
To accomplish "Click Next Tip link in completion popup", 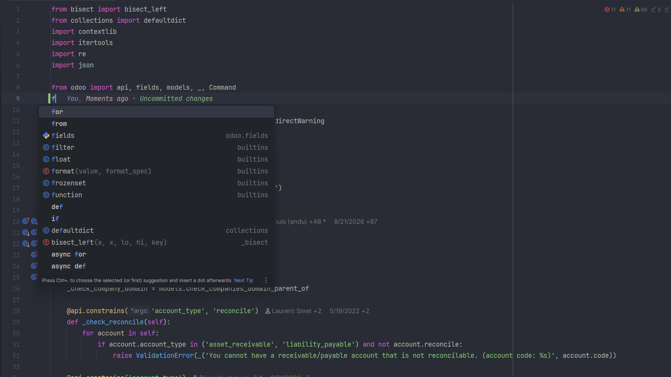I will tap(244, 280).
